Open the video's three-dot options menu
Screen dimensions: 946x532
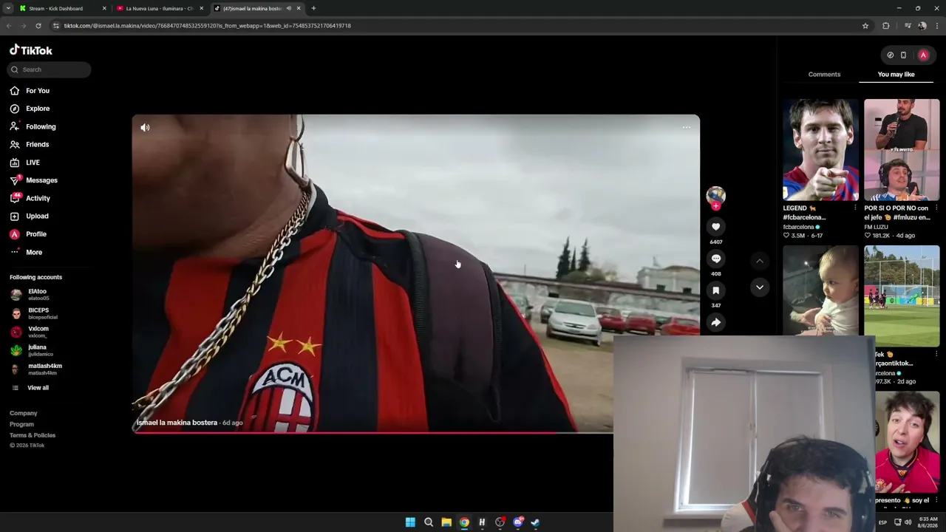pyautogui.click(x=687, y=128)
